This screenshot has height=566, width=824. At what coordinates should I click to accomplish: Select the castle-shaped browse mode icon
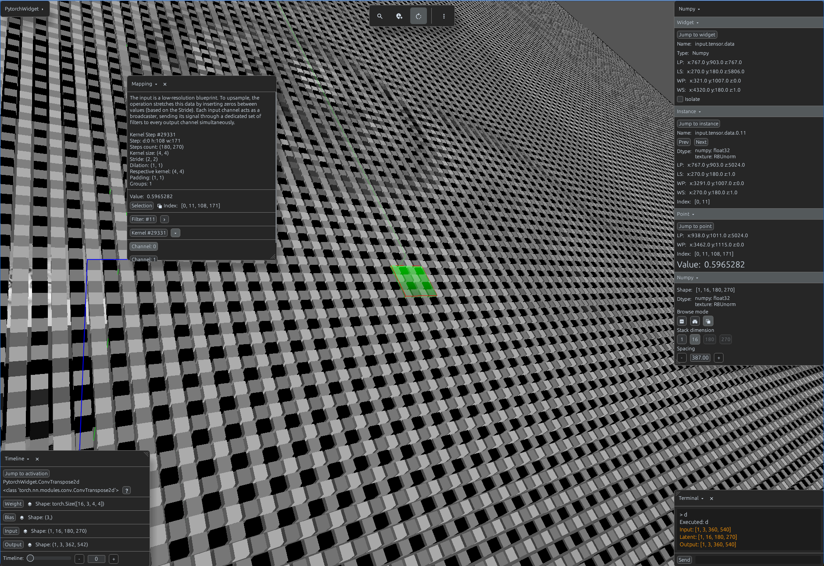tap(695, 321)
